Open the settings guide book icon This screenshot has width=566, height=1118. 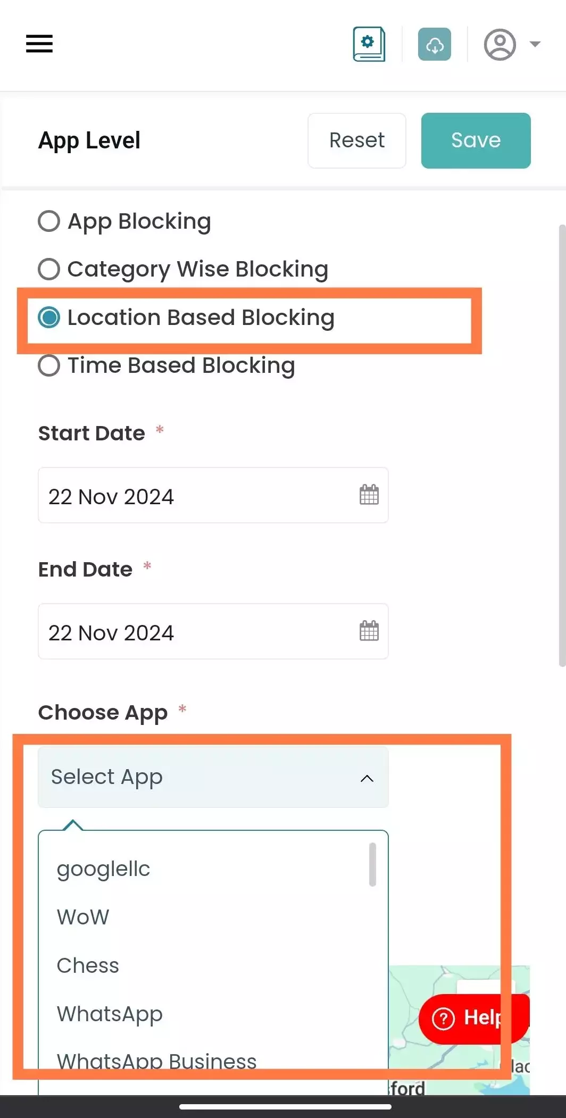pos(369,44)
